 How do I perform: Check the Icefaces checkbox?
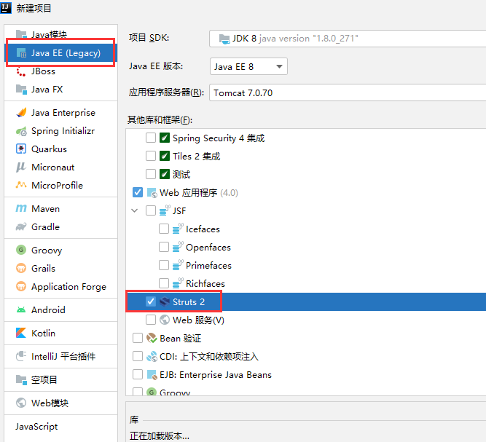(164, 229)
